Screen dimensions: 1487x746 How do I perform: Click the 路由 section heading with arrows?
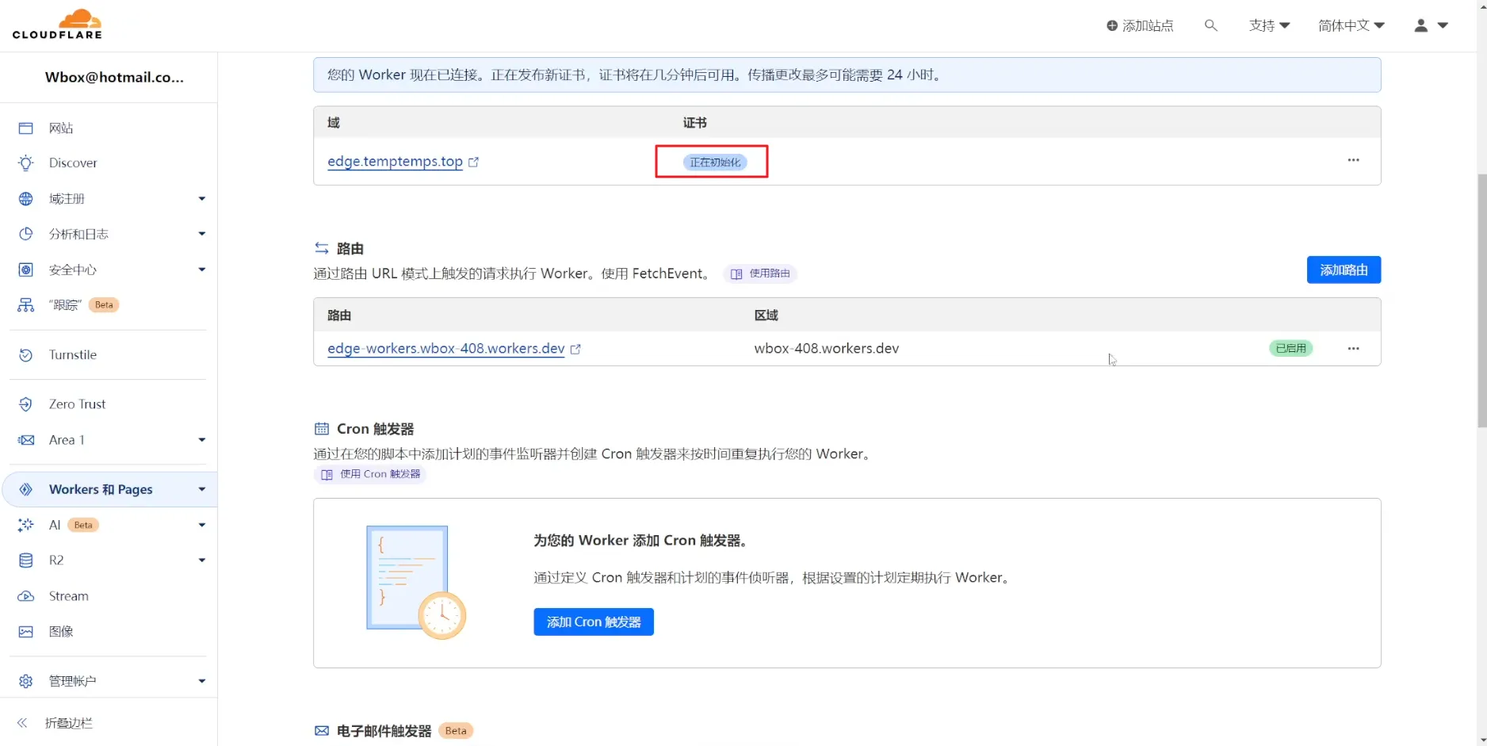pyautogui.click(x=339, y=249)
